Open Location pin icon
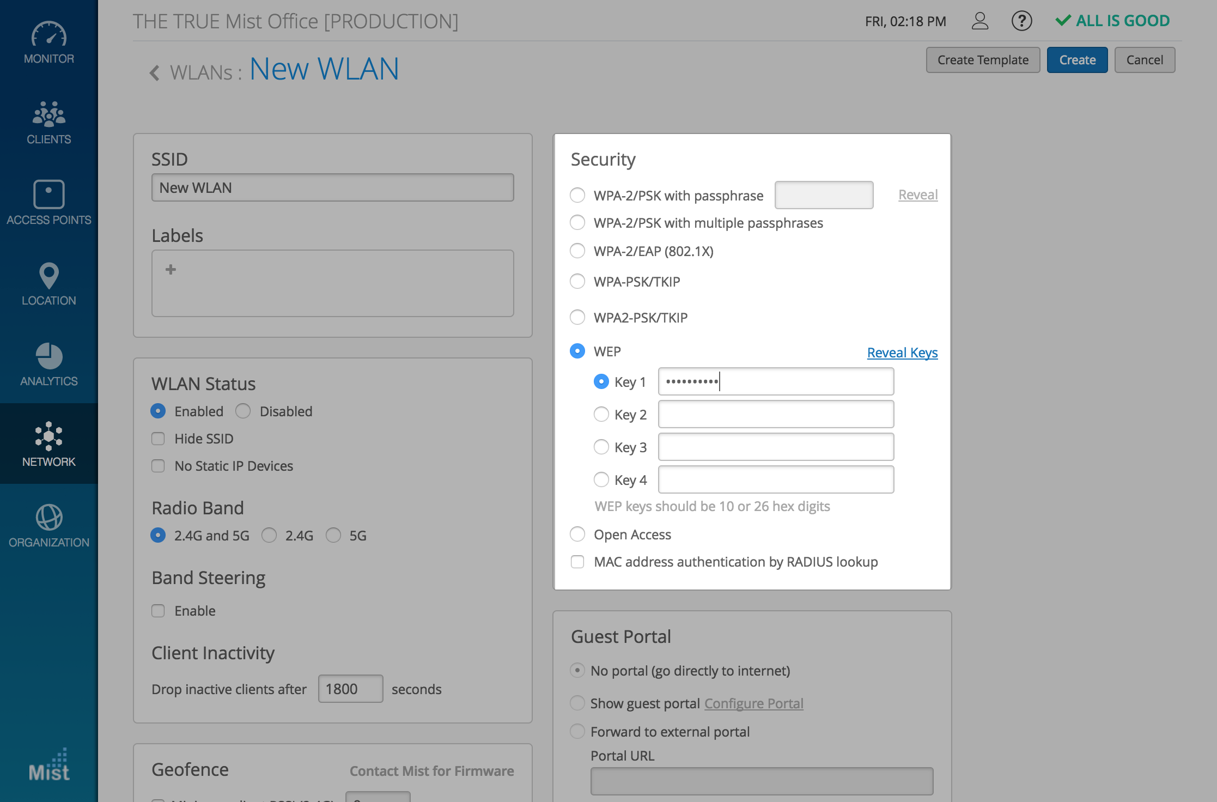The image size is (1217, 802). pyautogui.click(x=49, y=275)
